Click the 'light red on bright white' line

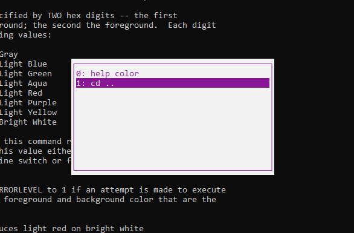pos(71,229)
